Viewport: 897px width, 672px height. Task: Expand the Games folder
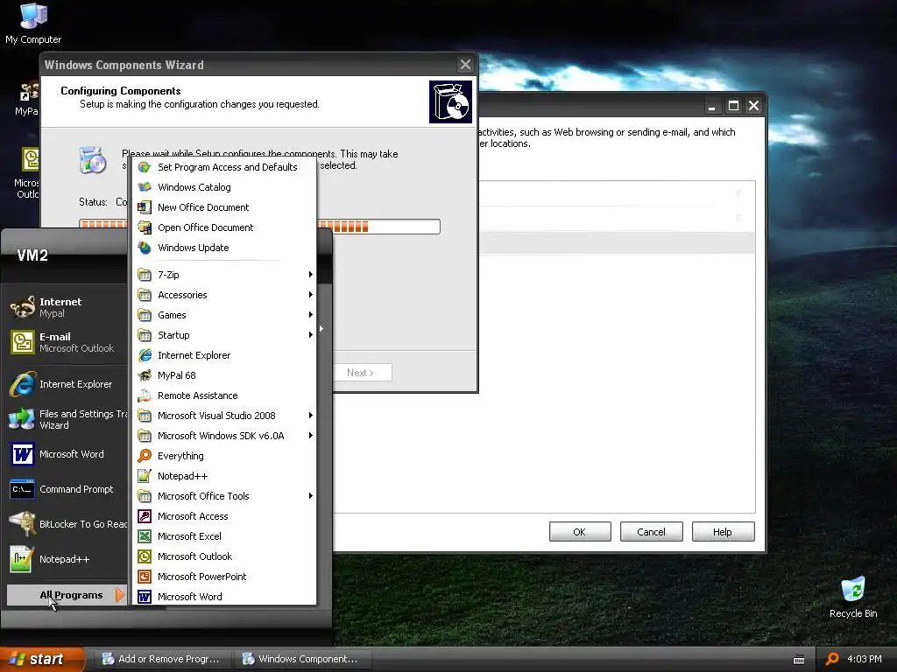(224, 315)
